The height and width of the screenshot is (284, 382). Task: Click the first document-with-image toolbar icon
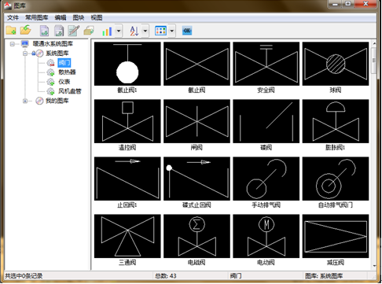pos(44,31)
